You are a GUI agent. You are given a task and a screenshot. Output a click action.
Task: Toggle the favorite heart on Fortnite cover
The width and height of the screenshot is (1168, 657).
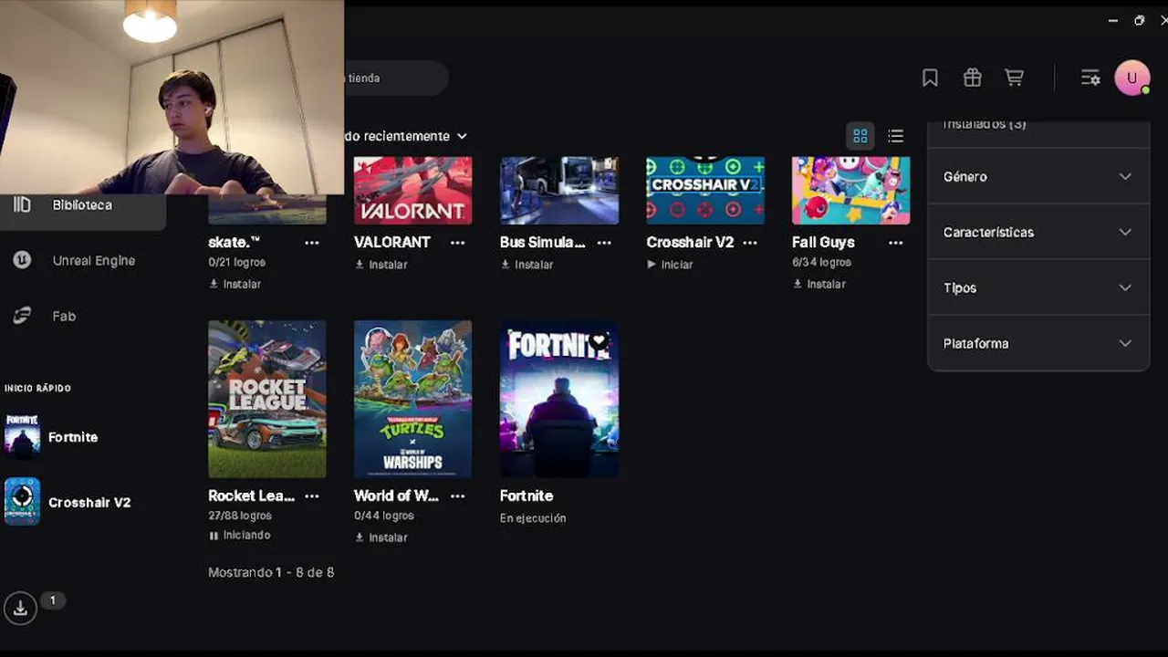(x=600, y=341)
